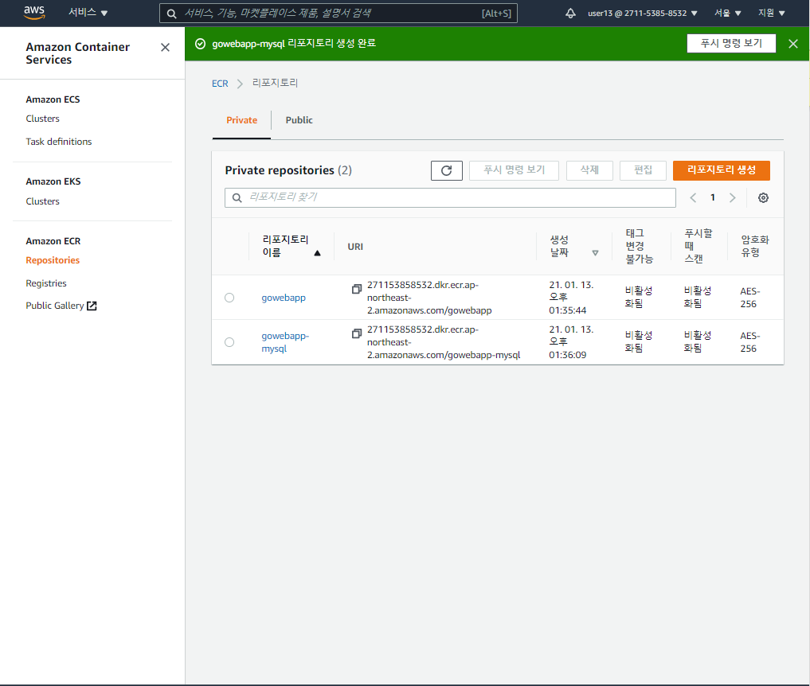Focus the 리포지토리 찾기 search field
Viewport: 810px width, 686px height.
coord(450,197)
